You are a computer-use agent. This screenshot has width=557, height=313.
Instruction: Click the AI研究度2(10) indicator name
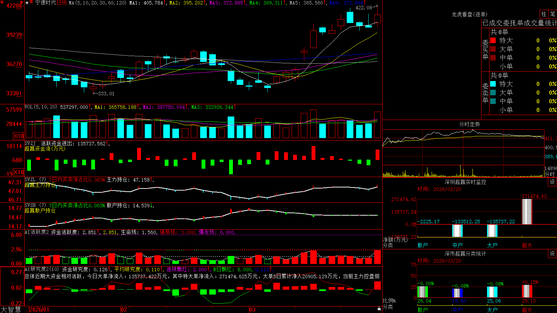point(42,269)
